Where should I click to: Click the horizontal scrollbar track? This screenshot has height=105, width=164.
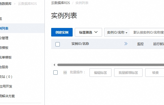coord(111,65)
